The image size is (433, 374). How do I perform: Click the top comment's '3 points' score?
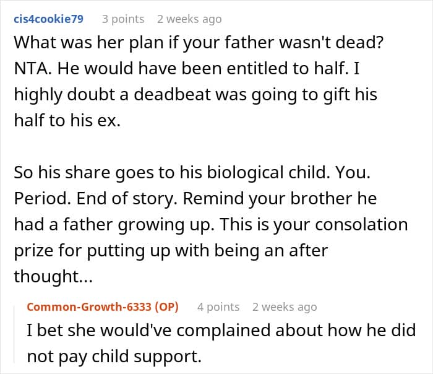(123, 19)
